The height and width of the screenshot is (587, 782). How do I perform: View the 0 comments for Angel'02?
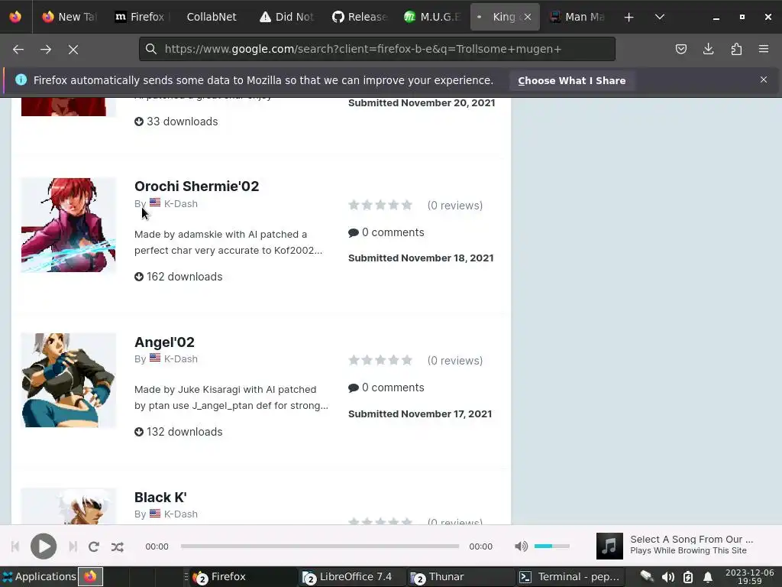tap(386, 388)
